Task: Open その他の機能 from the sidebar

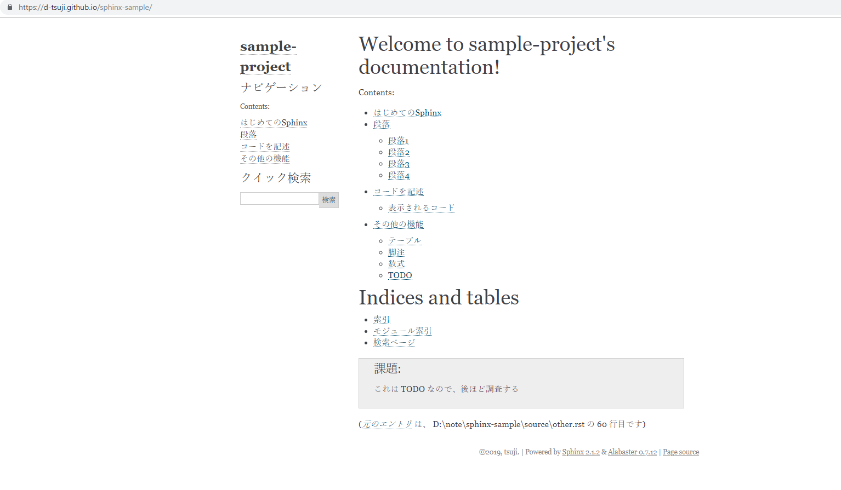Action: pyautogui.click(x=265, y=158)
